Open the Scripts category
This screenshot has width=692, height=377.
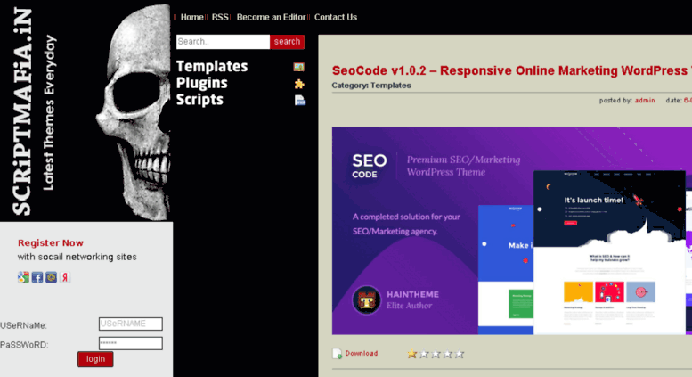(x=199, y=100)
